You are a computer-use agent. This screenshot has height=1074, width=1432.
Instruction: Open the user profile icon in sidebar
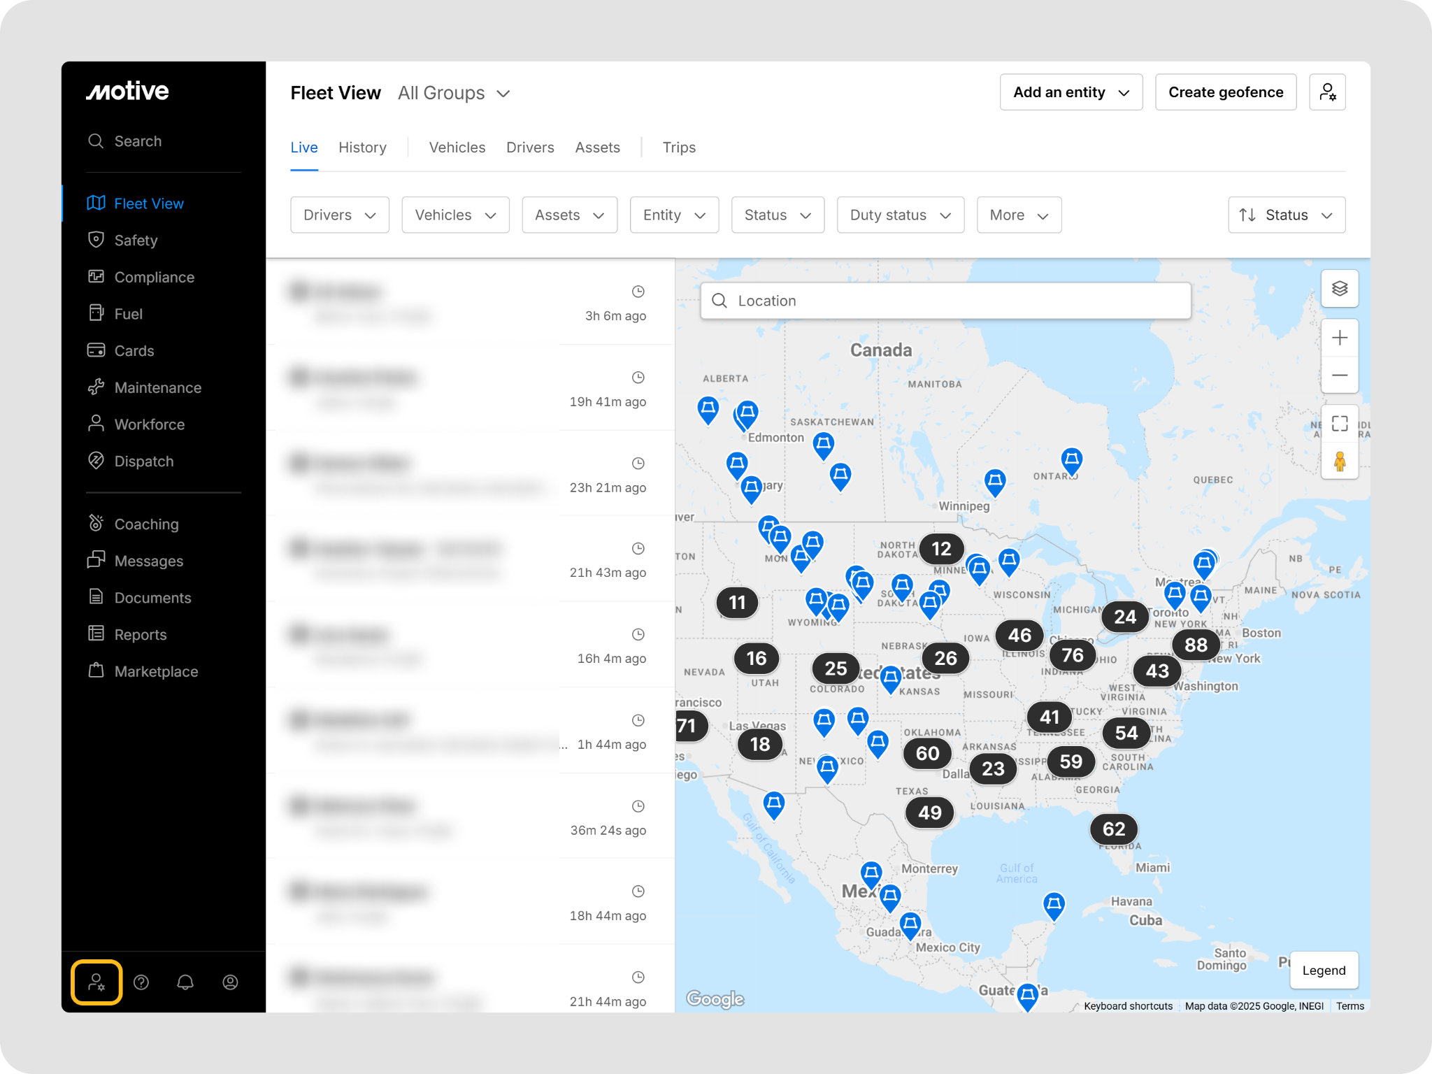230,982
